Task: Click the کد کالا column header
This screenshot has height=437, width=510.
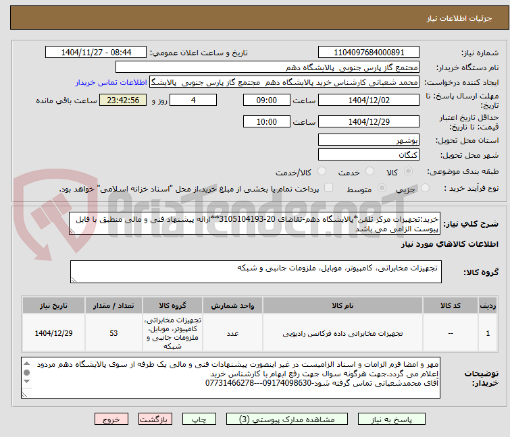Action: point(451,305)
